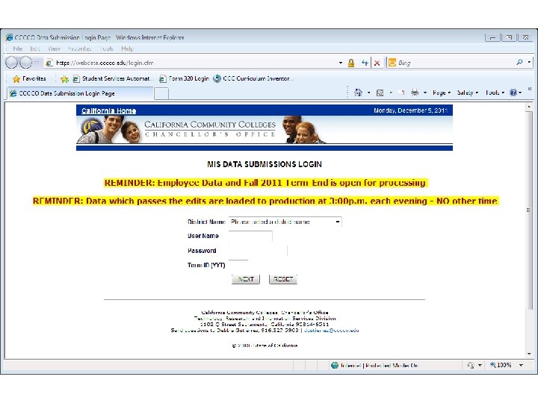The image size is (538, 403).
Task: Click the zoom level magnifier in status bar
Action: [493, 365]
